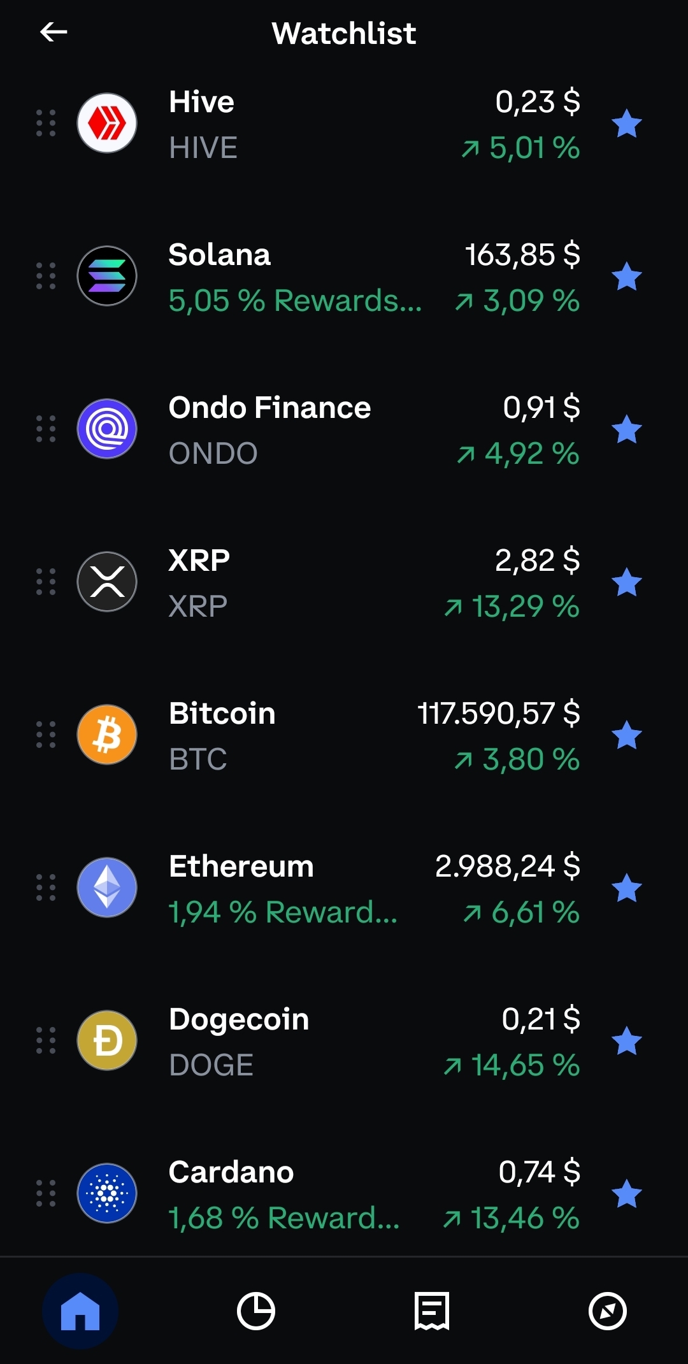
Task: Open the transactions receipt tab
Action: 432,1311
